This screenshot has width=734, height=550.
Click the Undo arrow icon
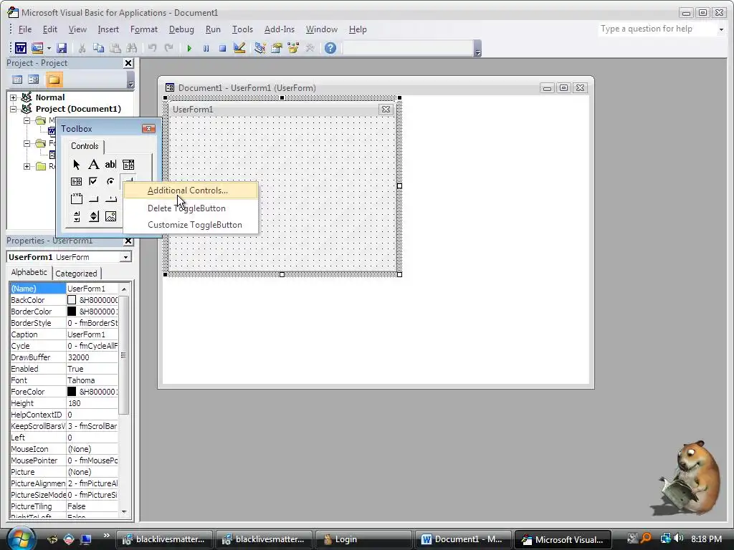[152, 48]
